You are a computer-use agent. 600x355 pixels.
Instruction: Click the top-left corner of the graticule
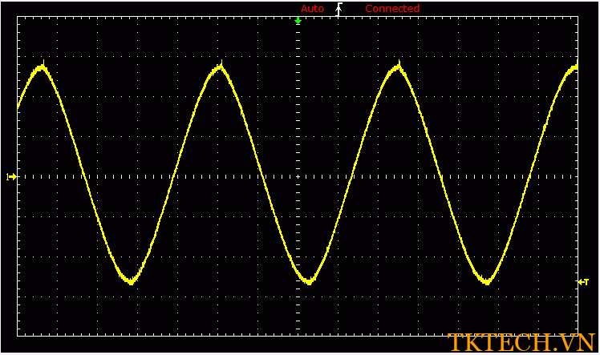[x=18, y=18]
